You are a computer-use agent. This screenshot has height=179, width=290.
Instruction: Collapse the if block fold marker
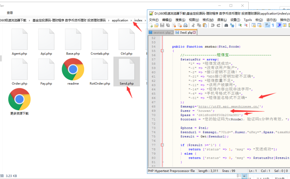point(162,145)
